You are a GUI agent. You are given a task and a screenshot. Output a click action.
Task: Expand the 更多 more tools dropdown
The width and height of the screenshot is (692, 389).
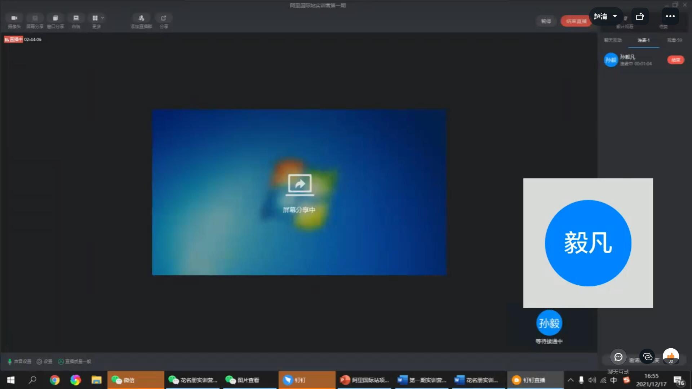tap(97, 18)
